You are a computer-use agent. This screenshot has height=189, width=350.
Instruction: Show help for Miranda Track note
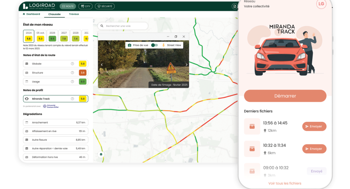pos(72,99)
